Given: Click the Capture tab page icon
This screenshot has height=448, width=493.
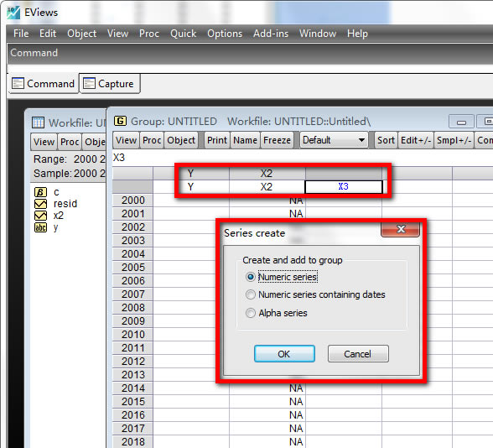Looking at the screenshot, I should tap(89, 83).
